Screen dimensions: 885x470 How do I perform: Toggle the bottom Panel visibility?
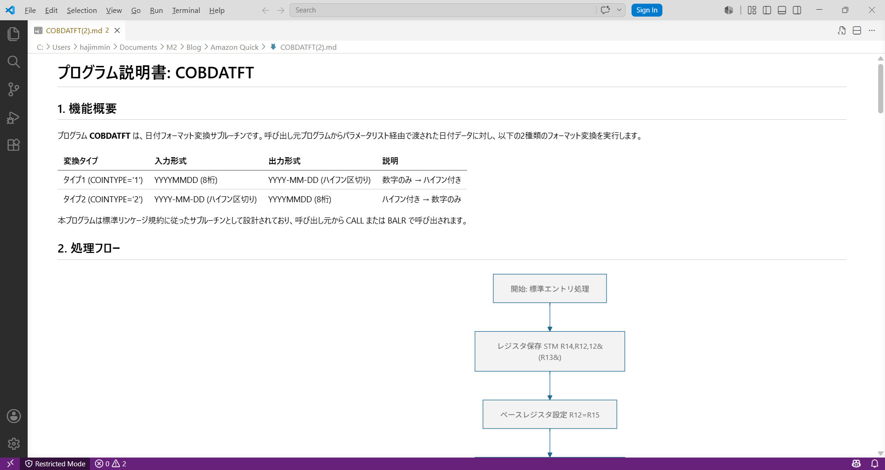(782, 10)
